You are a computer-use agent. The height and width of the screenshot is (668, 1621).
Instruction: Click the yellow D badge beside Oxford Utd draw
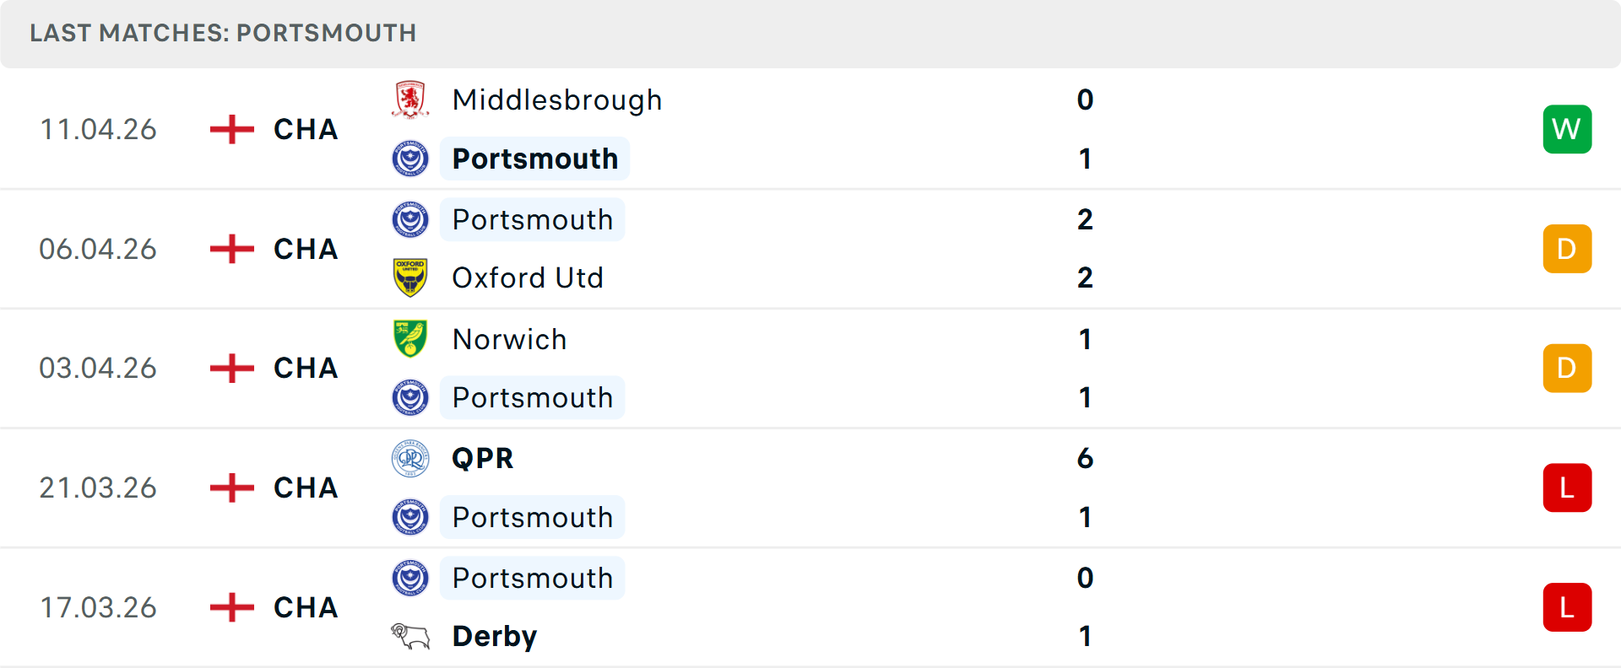pos(1567,248)
